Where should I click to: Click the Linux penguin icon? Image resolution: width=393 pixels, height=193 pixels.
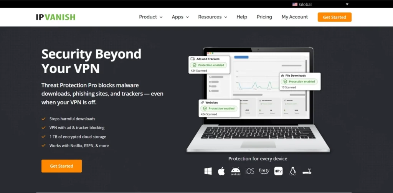tap(292, 171)
